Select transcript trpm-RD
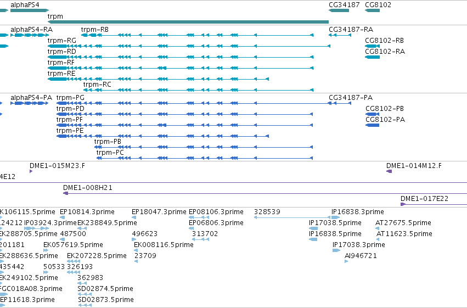The image size is (467, 308). click(x=61, y=52)
